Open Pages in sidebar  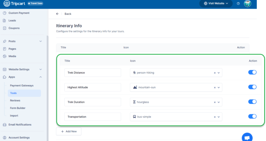click(x=12, y=49)
